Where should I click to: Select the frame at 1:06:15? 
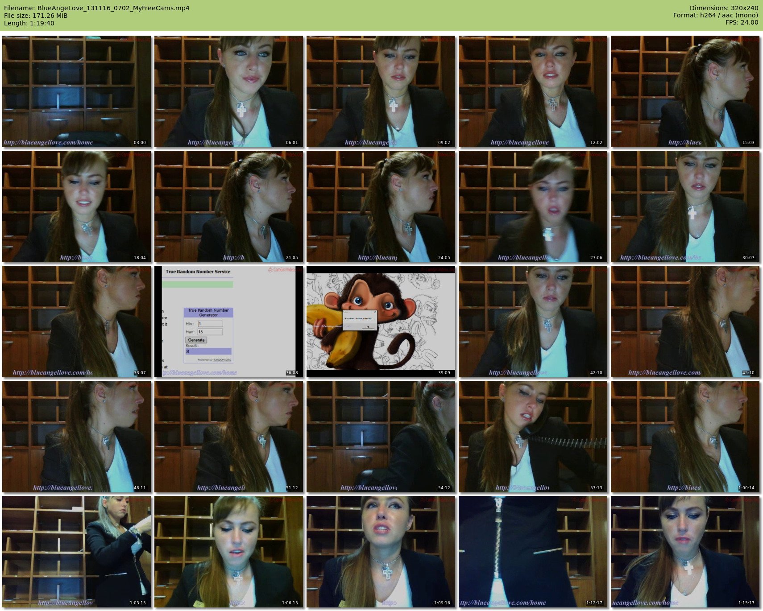[229, 552]
